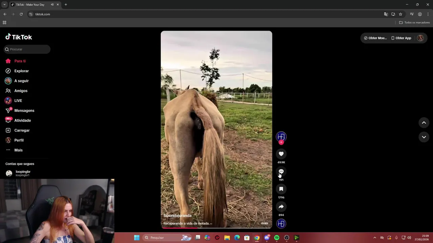433x243 pixels.
Task: Reload the page with refresh icon
Action: pyautogui.click(x=21, y=14)
